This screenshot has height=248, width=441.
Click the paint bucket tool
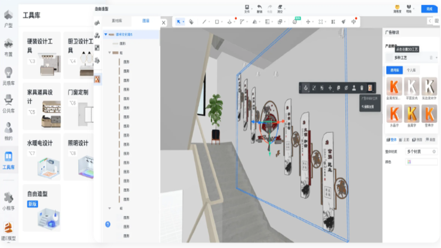(x=191, y=22)
